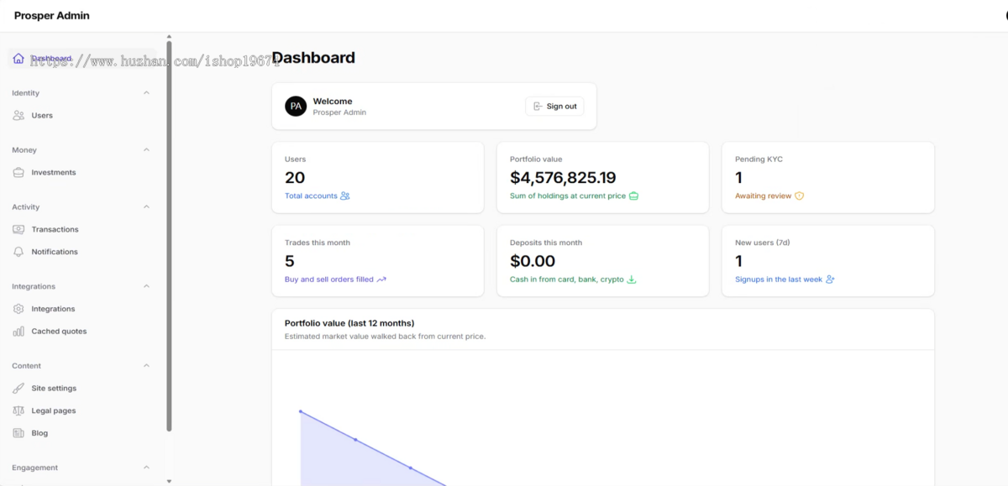1008x486 pixels.
Task: Click the Users people icon in the sidebar
Action: pyautogui.click(x=18, y=116)
